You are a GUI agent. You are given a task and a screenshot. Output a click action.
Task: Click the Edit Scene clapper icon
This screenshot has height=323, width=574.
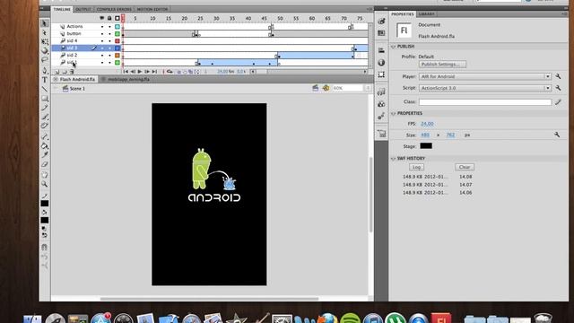315,88
